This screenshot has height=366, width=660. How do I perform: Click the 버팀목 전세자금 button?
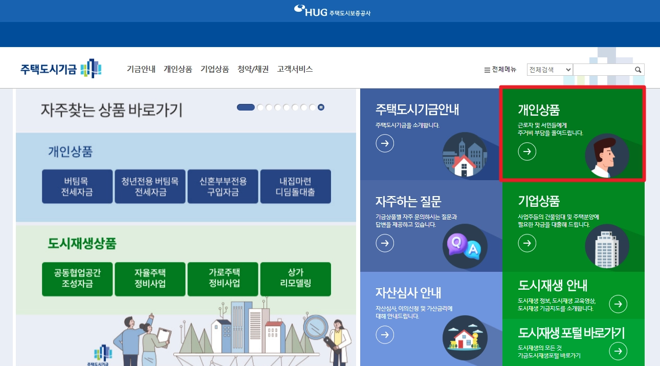pos(77,186)
